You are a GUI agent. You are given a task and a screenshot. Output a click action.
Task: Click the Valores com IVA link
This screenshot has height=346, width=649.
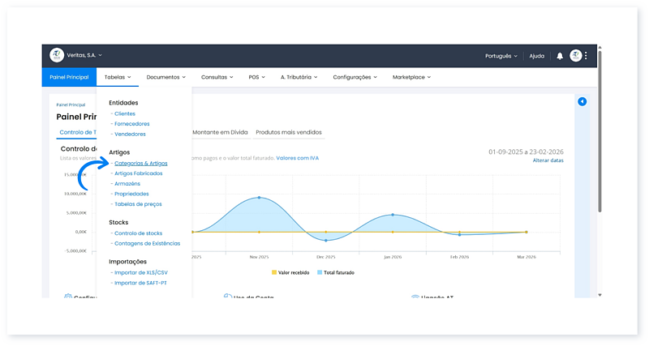(x=297, y=158)
